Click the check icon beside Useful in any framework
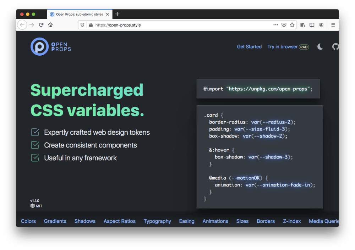The height and width of the screenshot is (250, 355). pyautogui.click(x=35, y=158)
